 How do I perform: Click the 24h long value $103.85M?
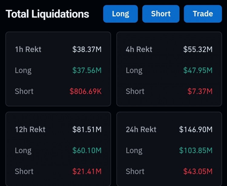point(196,150)
